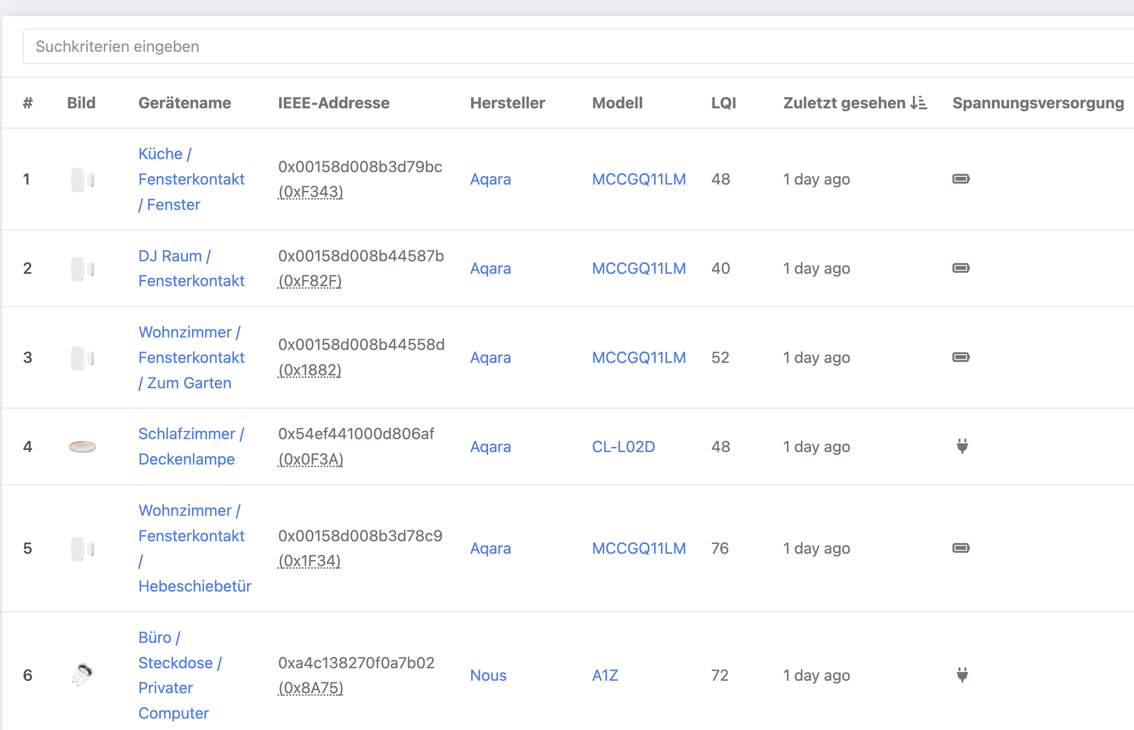
Task: Click Aqara link in Hebeschiebetür row
Action: (490, 548)
